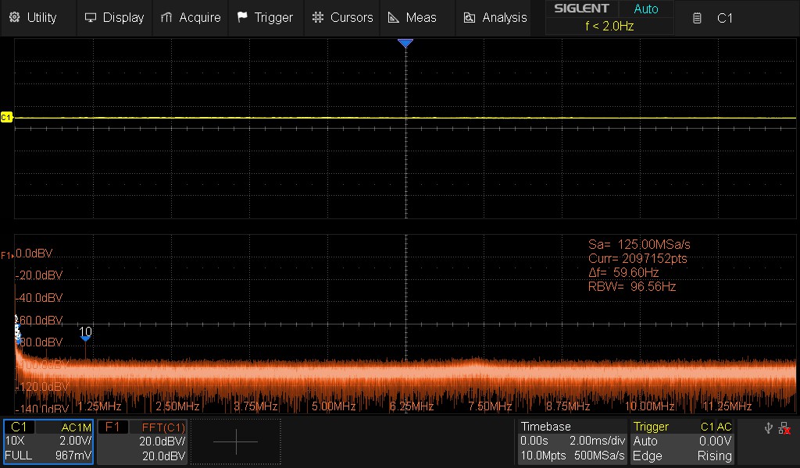Click the blue trigger position marker at top
This screenshot has height=468, width=800.
point(405,43)
